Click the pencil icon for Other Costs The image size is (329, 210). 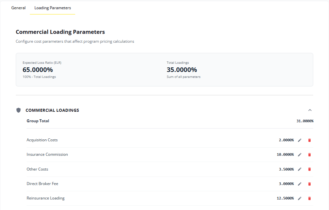(x=299, y=169)
